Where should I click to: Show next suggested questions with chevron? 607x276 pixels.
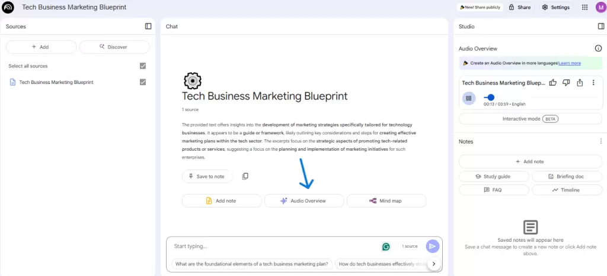coord(434,264)
